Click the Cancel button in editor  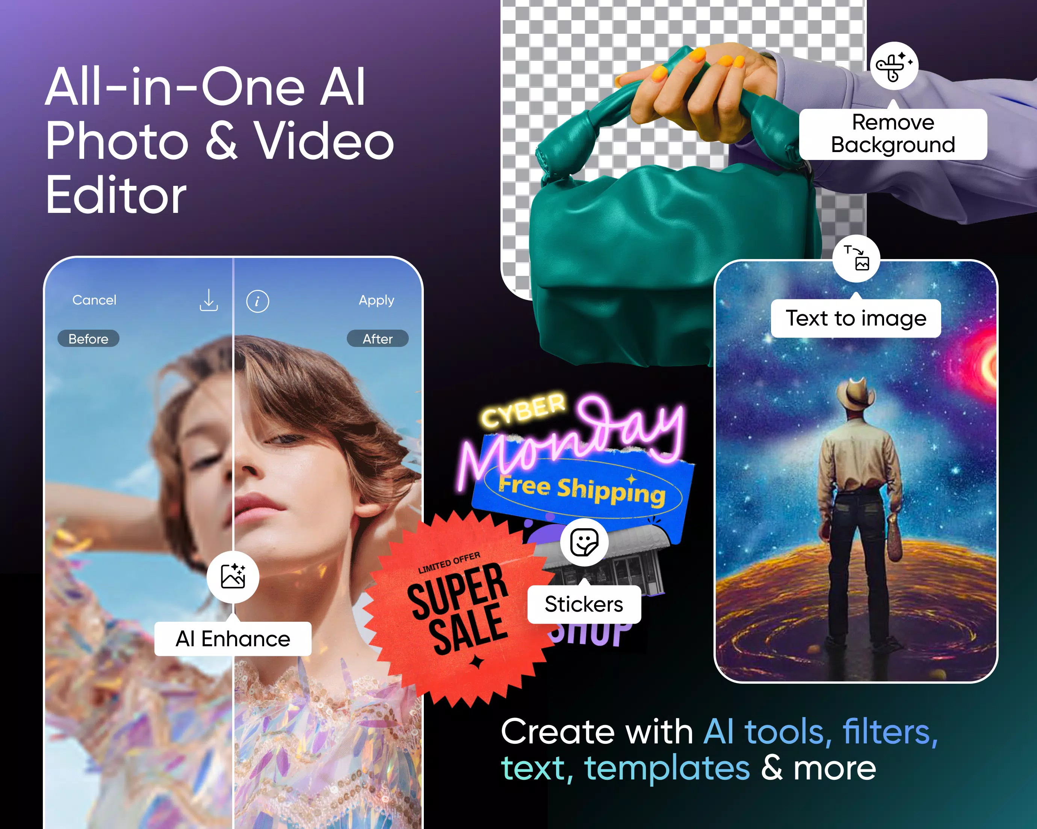tap(93, 300)
